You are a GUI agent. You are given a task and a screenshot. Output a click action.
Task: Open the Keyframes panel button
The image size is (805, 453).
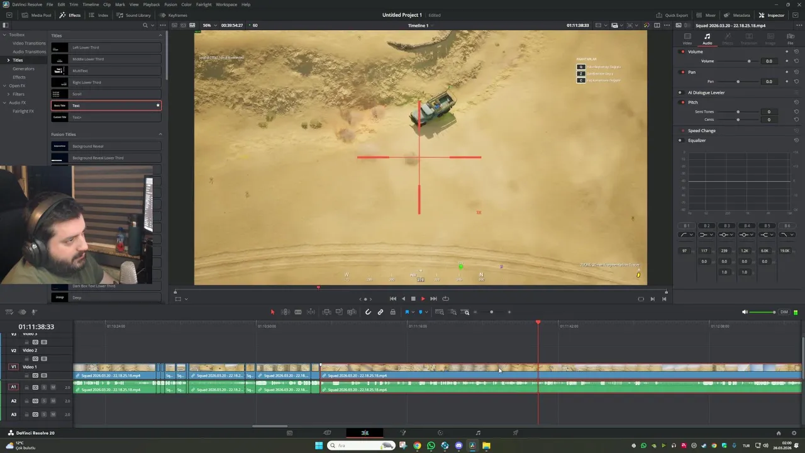pos(173,15)
